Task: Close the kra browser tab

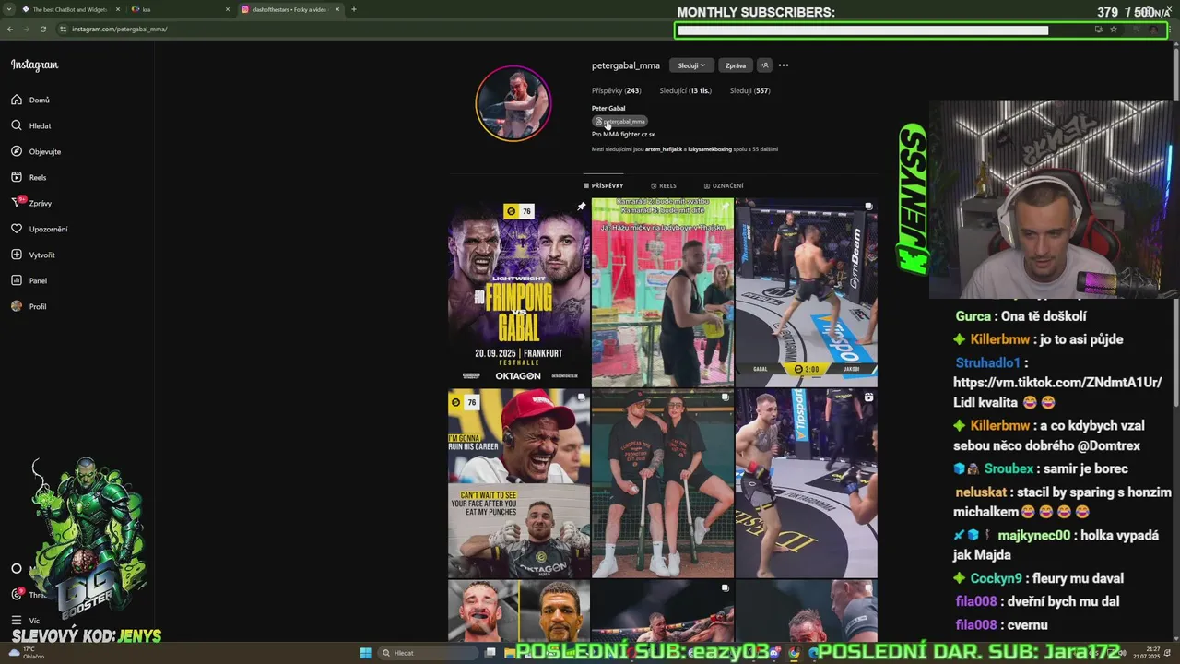Action: tap(228, 9)
